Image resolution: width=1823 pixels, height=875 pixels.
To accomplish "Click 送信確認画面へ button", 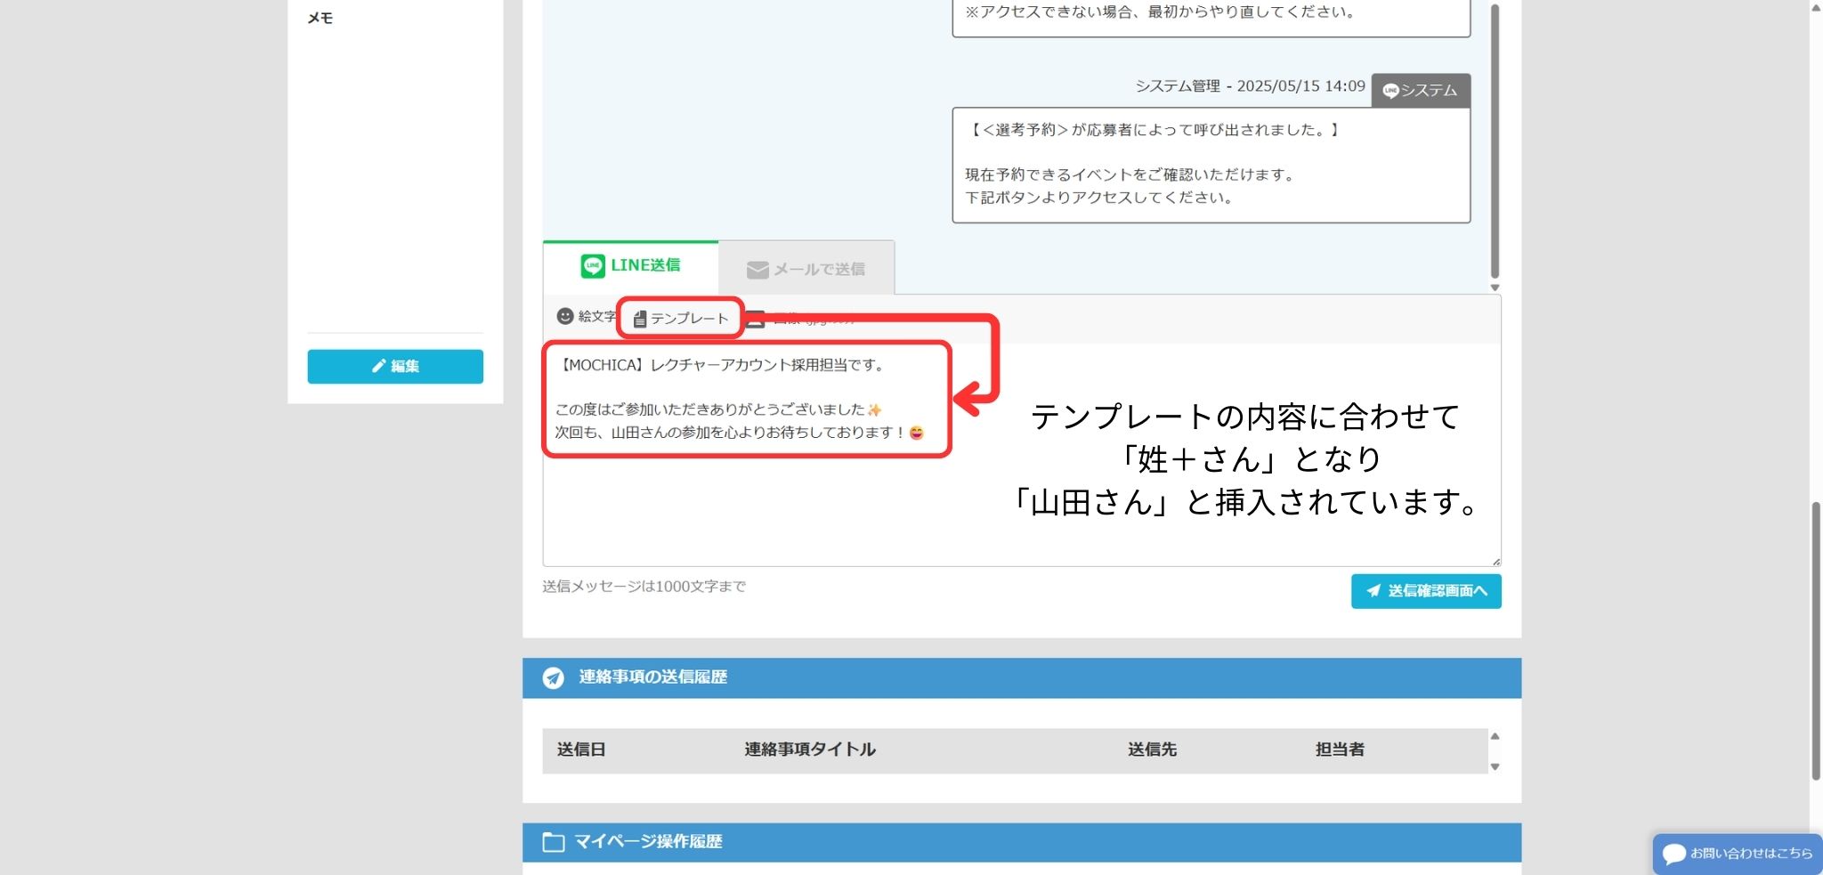I will coord(1426,591).
